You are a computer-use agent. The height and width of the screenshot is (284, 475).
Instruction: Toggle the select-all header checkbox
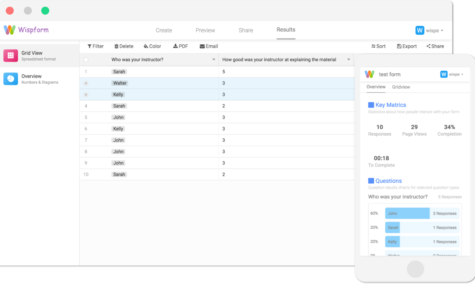click(86, 60)
